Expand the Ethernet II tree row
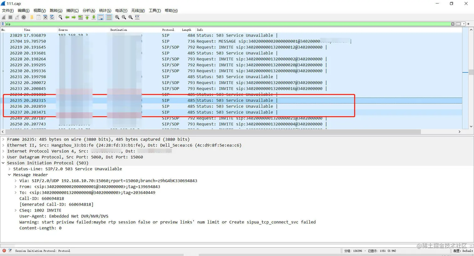This screenshot has height=256, width=474. (3, 145)
